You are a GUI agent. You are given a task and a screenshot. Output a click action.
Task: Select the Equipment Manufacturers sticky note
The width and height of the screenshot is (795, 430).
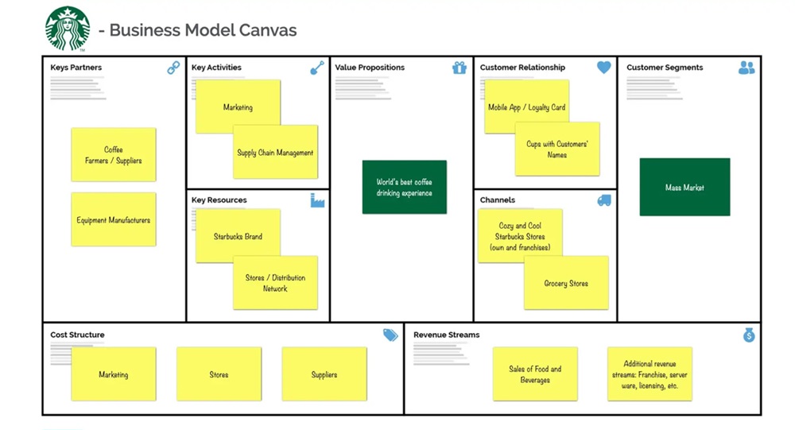click(x=114, y=219)
